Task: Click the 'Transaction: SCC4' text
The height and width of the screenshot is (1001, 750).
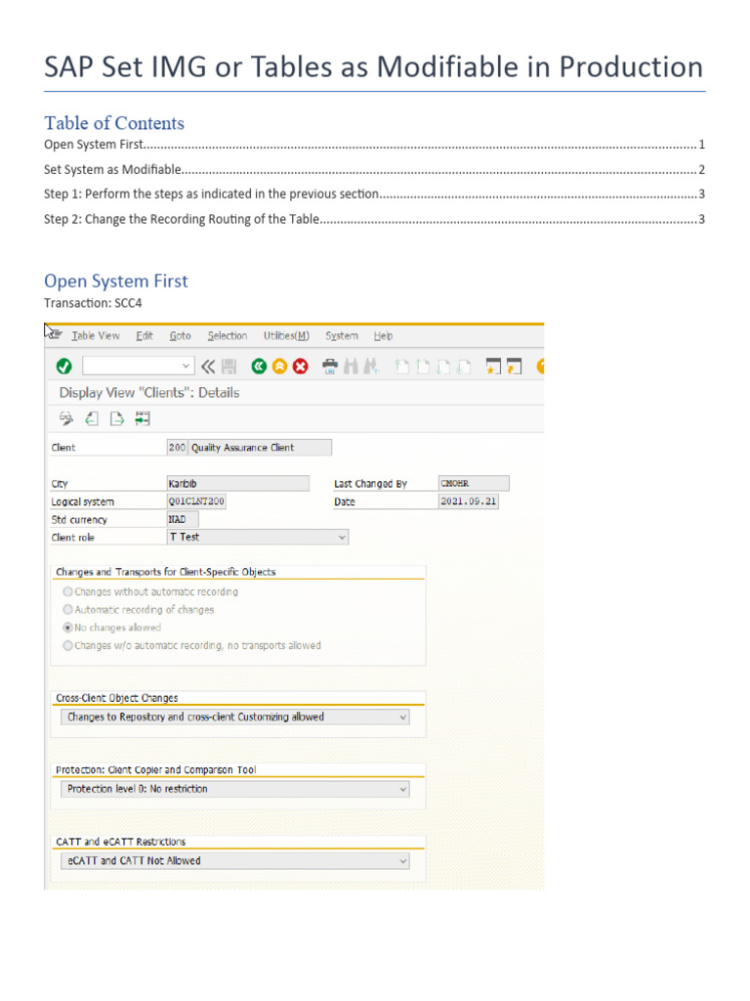Action: [x=93, y=303]
